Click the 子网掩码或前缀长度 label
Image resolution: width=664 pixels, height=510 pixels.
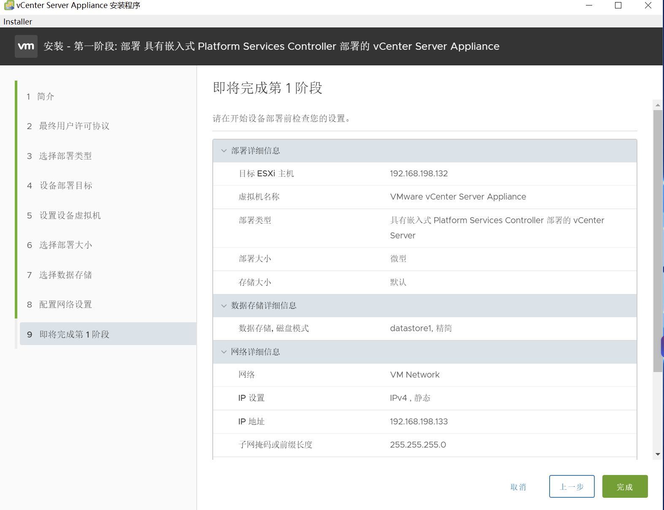click(x=275, y=445)
